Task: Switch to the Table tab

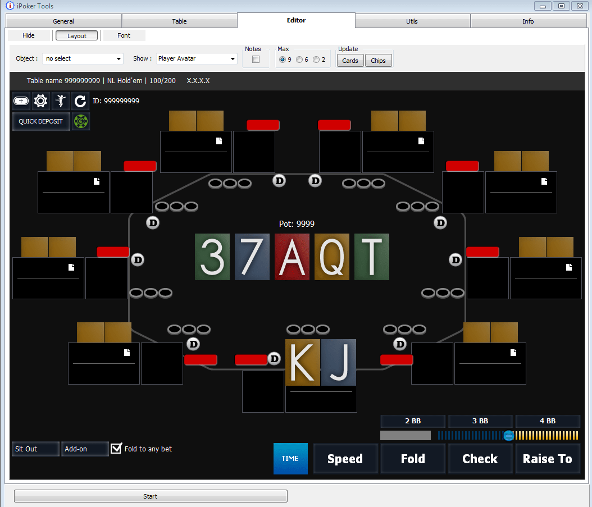Action: [x=179, y=21]
